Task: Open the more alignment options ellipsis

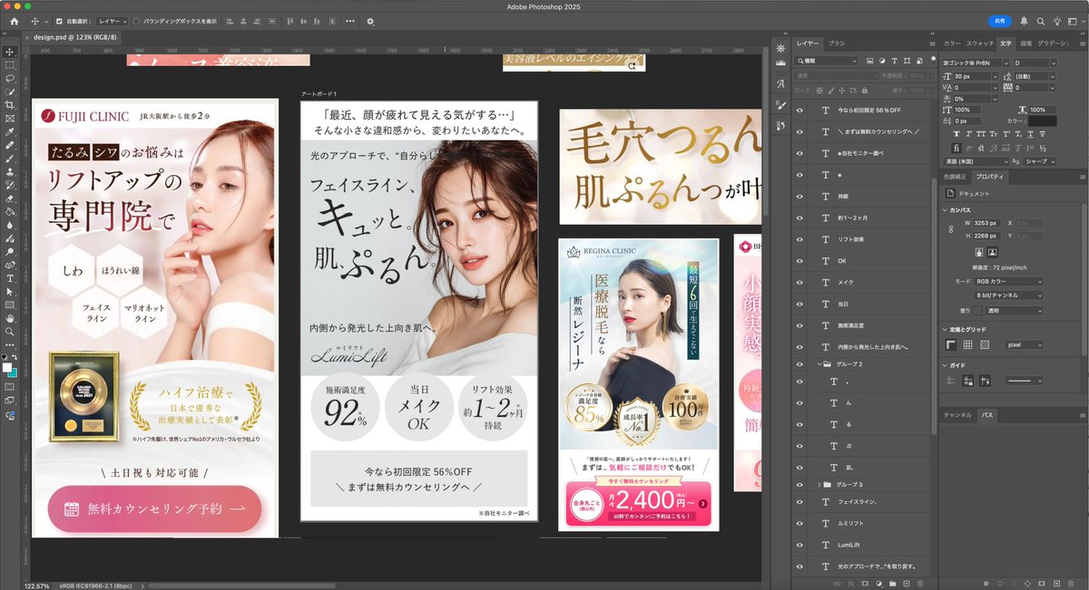Action: click(350, 21)
